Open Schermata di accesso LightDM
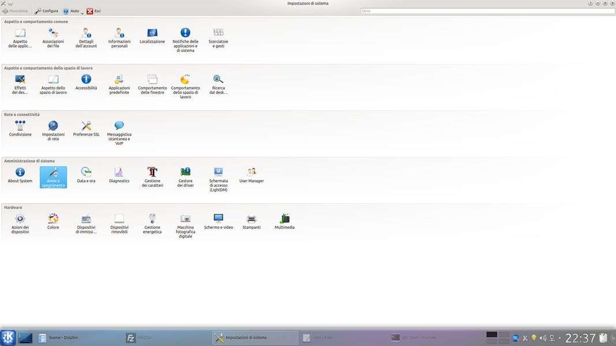 [x=218, y=179]
